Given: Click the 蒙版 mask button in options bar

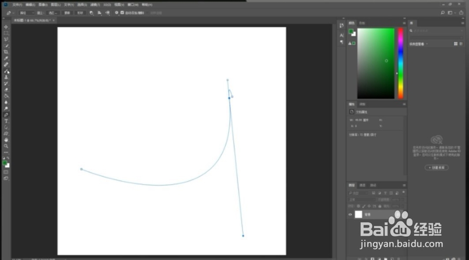Looking at the screenshot, I should [x=67, y=13].
